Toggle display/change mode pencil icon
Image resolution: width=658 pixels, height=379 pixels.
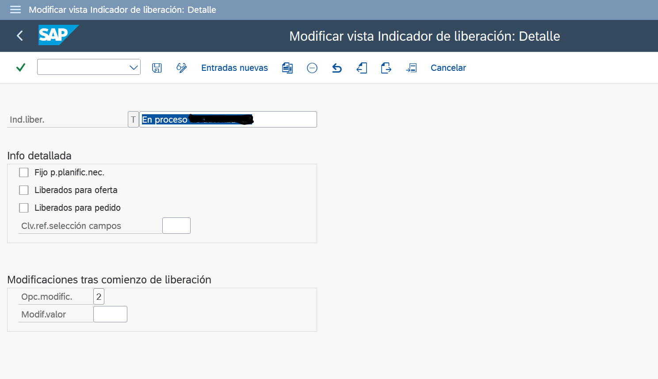(x=181, y=68)
